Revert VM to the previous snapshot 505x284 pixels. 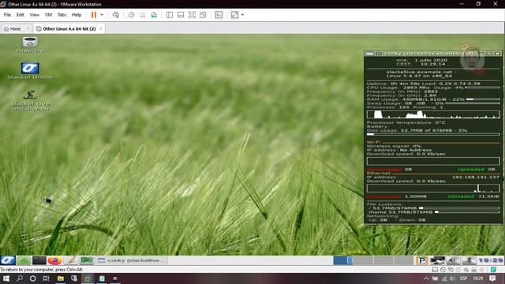coord(143,15)
